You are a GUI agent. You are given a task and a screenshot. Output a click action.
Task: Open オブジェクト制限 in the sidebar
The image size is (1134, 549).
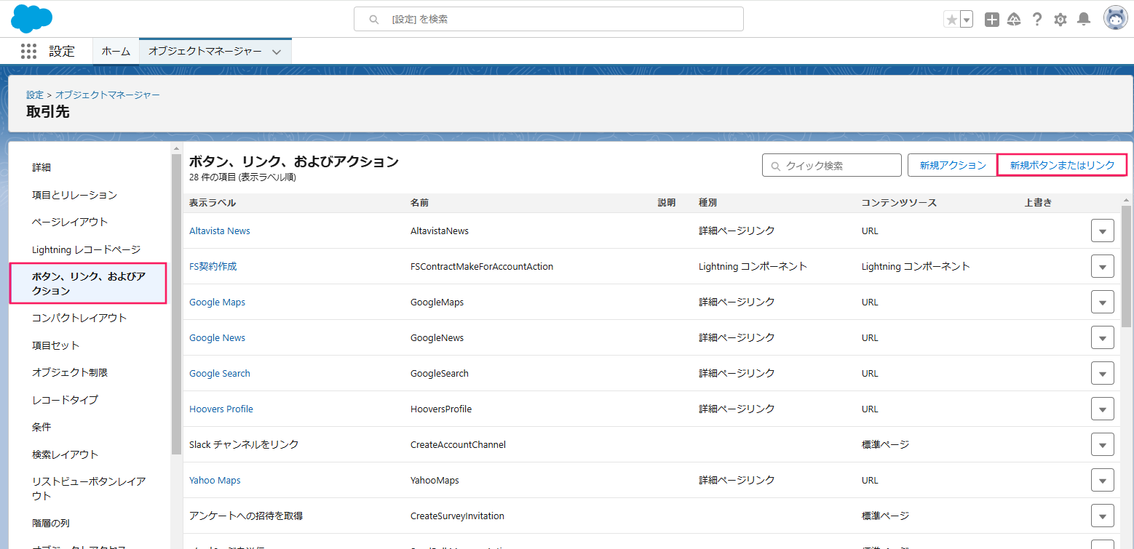[x=70, y=372]
